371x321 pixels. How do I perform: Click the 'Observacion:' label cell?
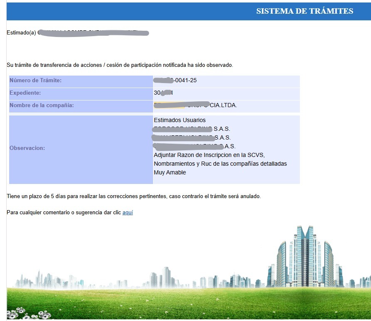pyautogui.click(x=81, y=149)
